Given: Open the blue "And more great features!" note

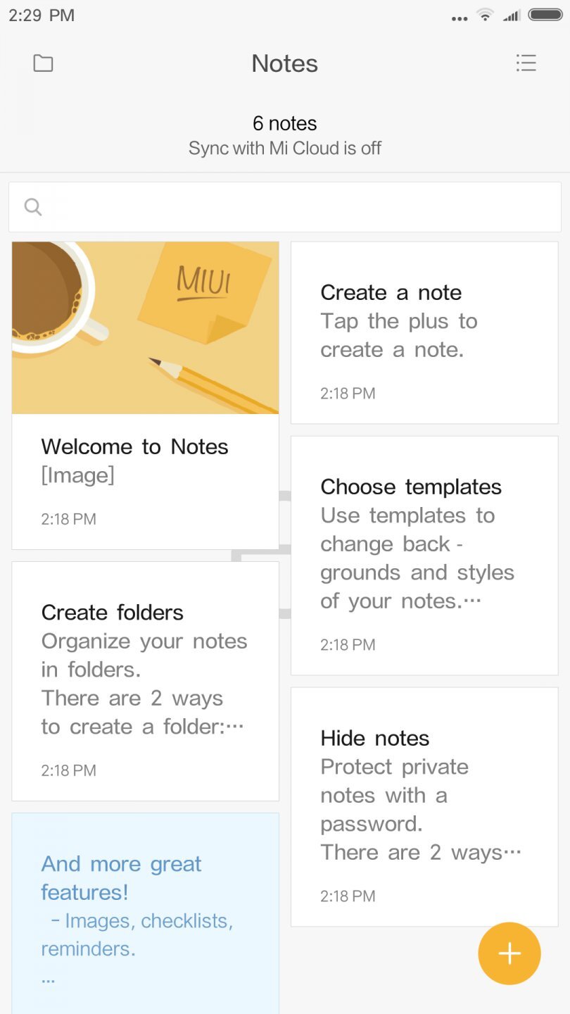Looking at the screenshot, I should [x=145, y=913].
